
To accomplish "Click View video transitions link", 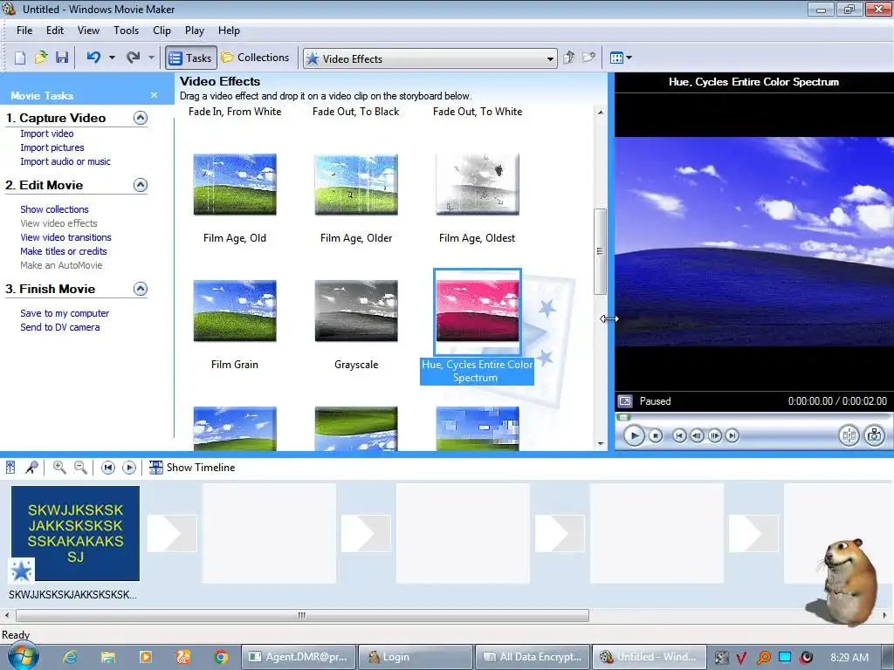I will point(65,237).
